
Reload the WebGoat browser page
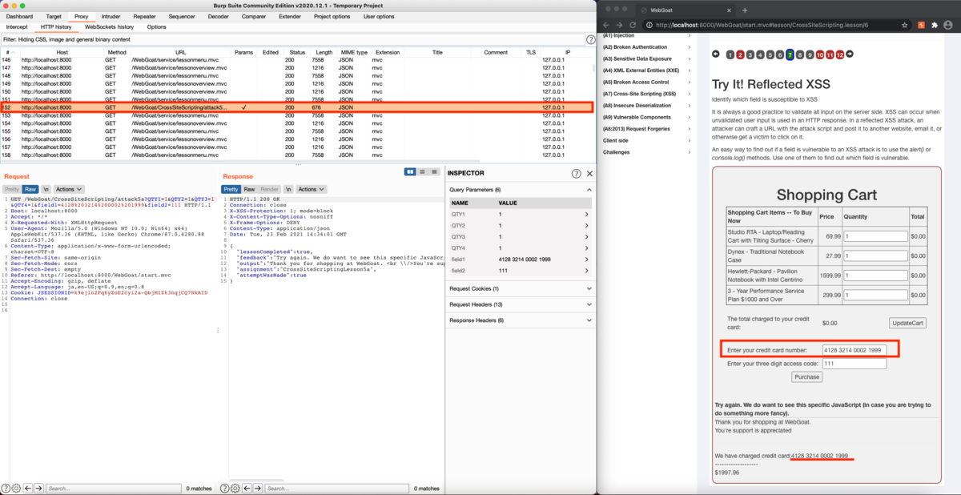tap(633, 25)
